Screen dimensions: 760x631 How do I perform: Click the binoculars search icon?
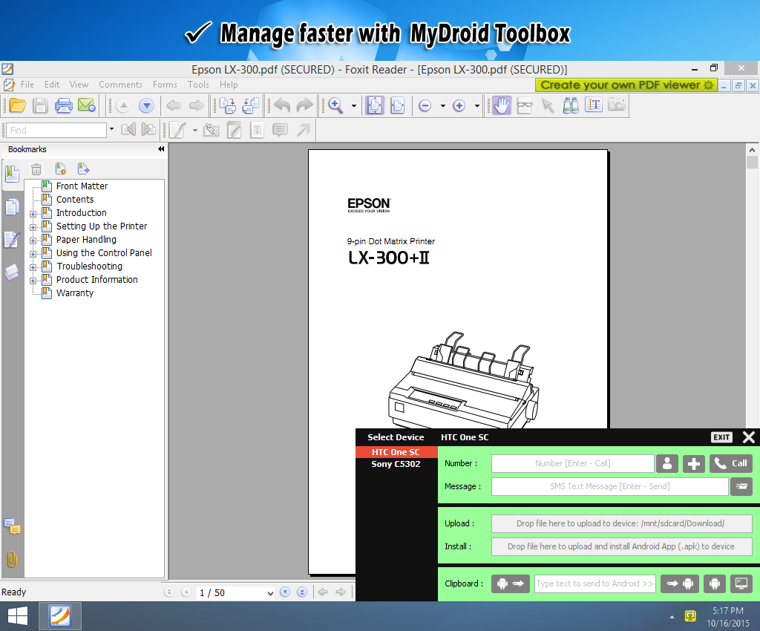pos(570,105)
